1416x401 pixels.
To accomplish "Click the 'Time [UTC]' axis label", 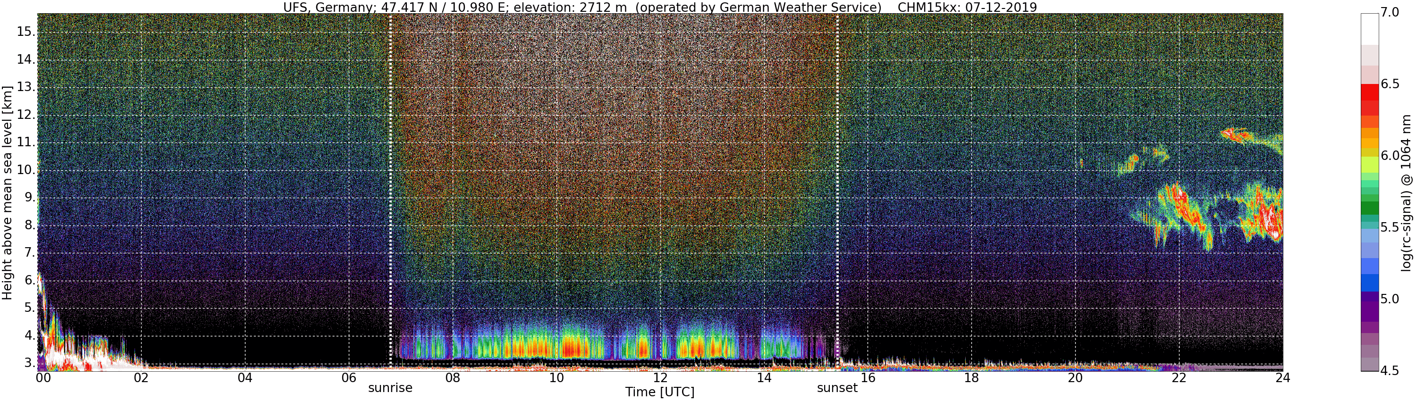I will click(660, 392).
